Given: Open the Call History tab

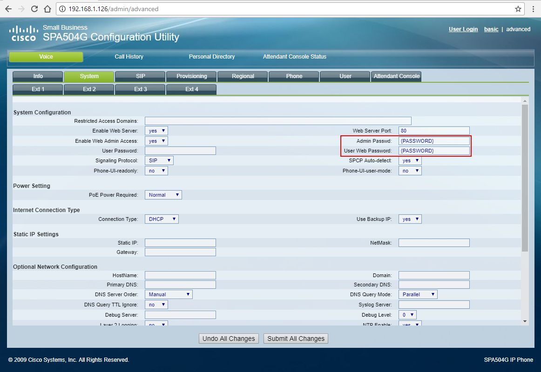Looking at the screenshot, I should coord(129,57).
